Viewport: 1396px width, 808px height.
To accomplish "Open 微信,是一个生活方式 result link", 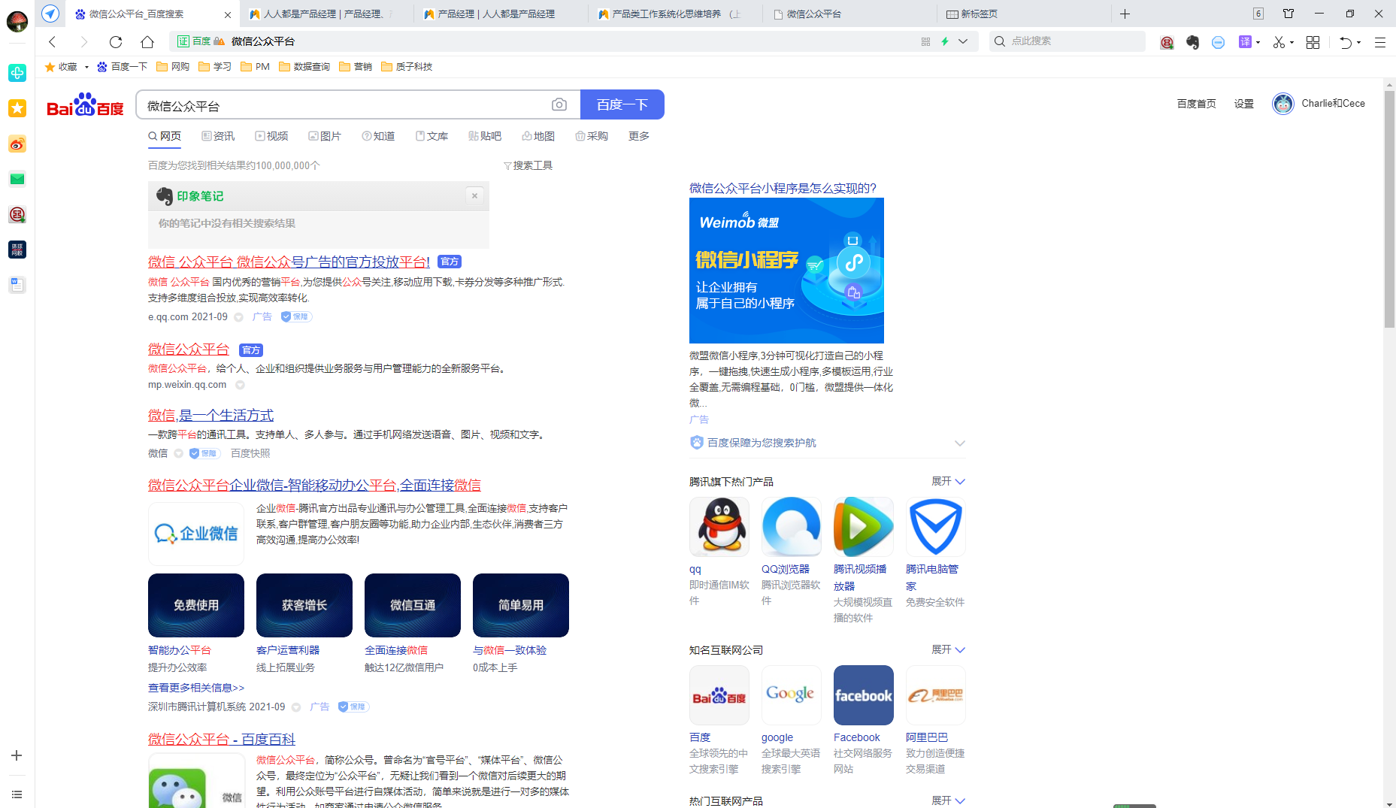I will 210,416.
